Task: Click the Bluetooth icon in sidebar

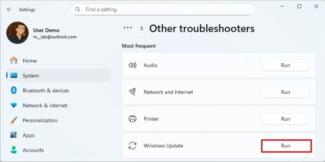Action: 14,90
